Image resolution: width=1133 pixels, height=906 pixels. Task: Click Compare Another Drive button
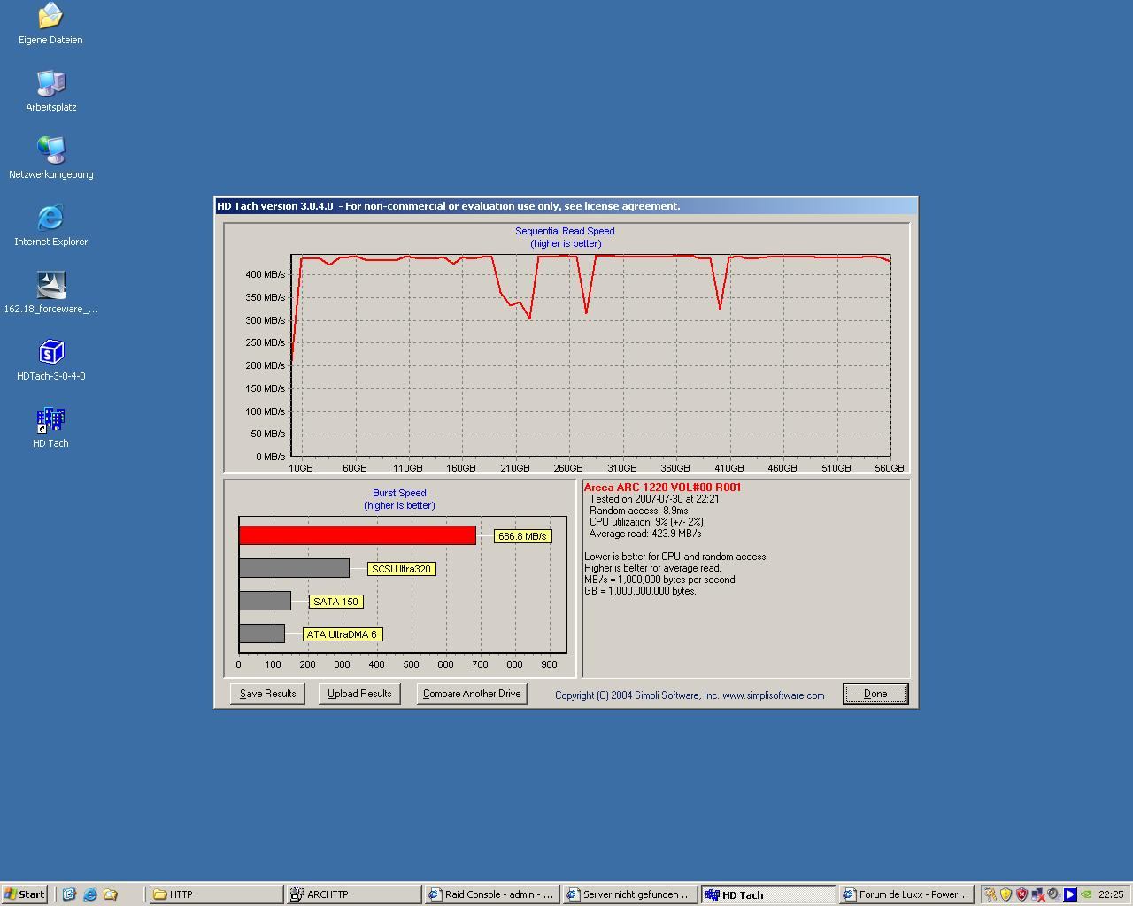pos(472,694)
